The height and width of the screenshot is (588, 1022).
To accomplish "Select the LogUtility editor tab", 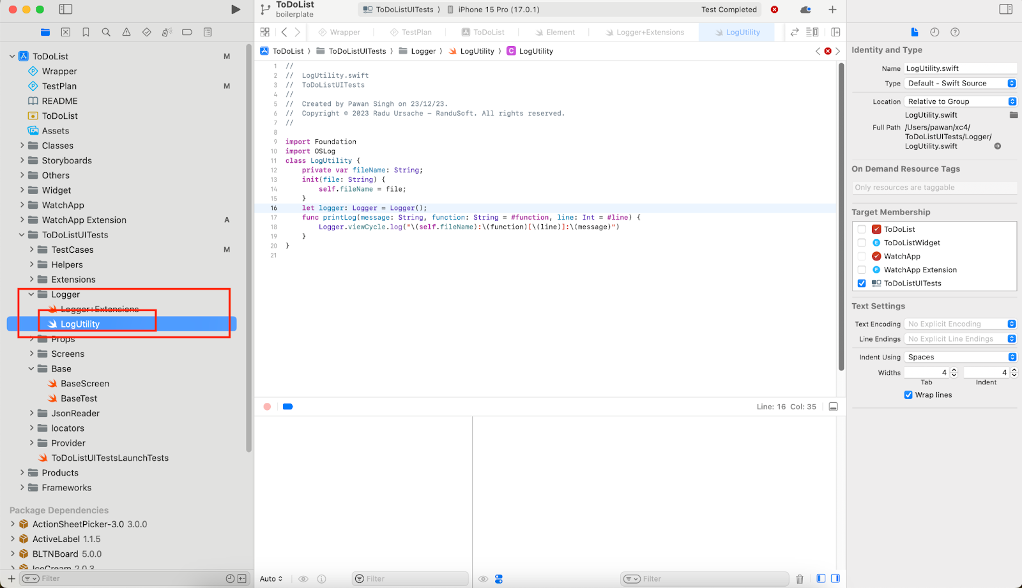I will (737, 32).
